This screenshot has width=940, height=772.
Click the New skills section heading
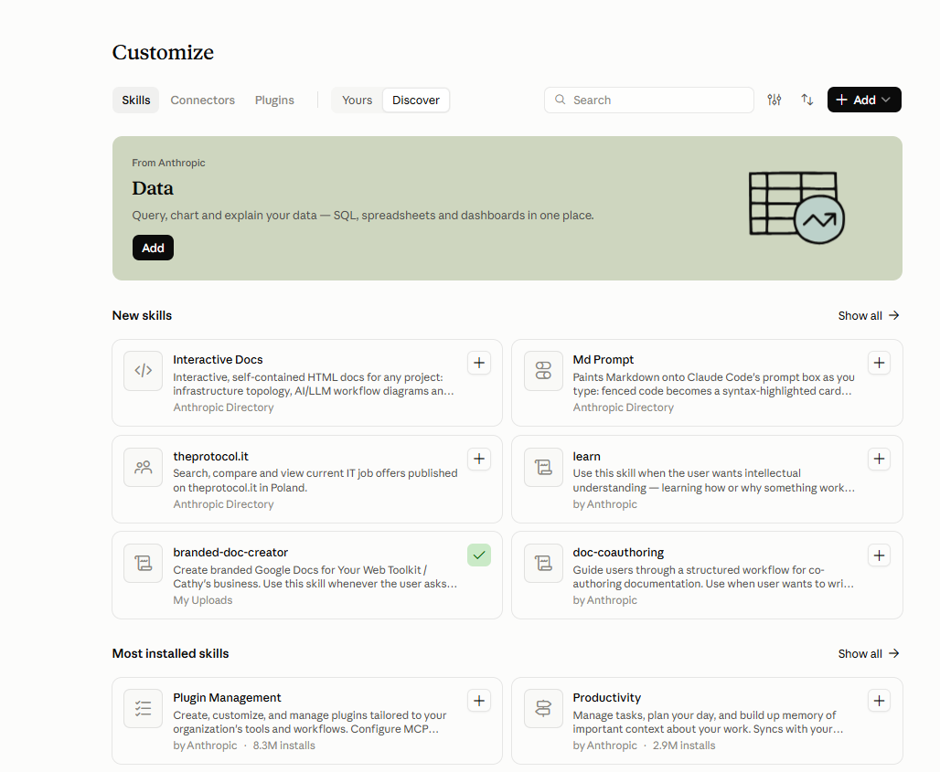pos(142,315)
